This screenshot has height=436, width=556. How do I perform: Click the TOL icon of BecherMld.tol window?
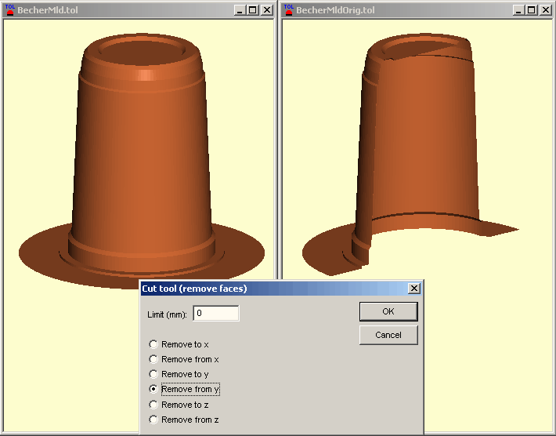coord(10,10)
